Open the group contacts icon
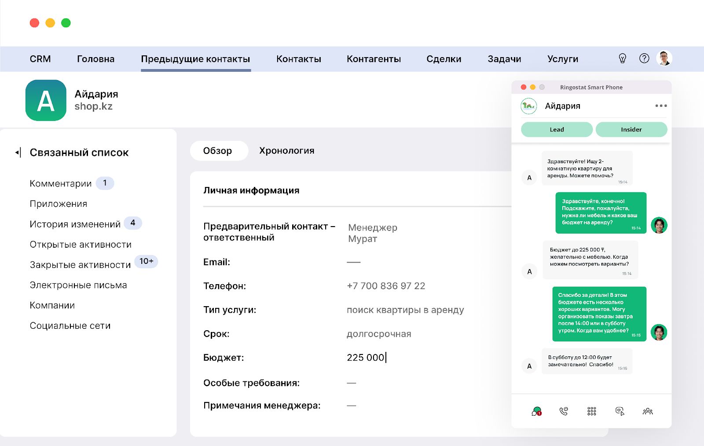 click(648, 411)
